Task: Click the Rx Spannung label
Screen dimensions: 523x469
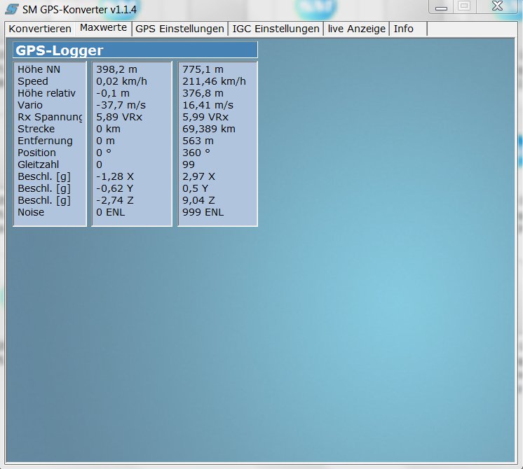Action: pyautogui.click(x=50, y=117)
